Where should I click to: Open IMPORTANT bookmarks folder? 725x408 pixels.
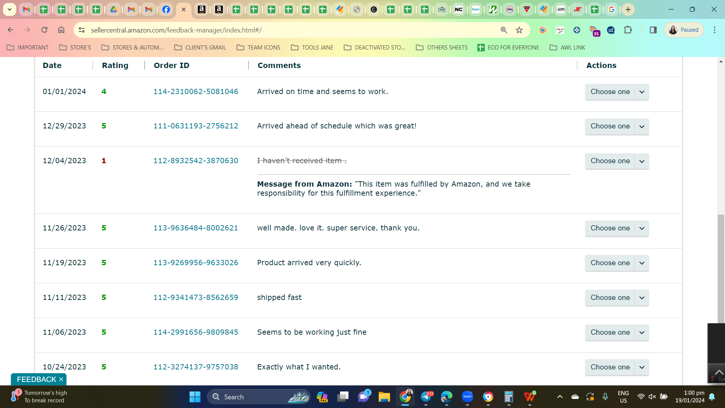coord(28,48)
